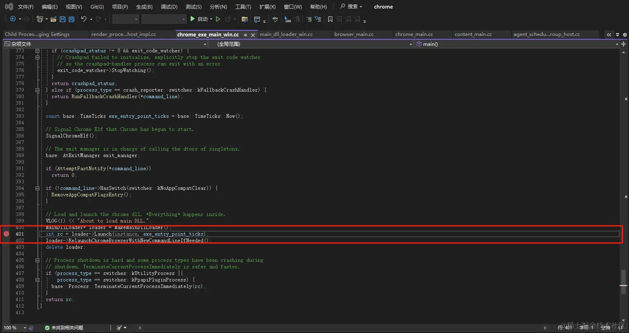Click the search magnifier icon
Image resolution: width=629 pixels, height=333 pixels.
pyautogui.click(x=343, y=6)
